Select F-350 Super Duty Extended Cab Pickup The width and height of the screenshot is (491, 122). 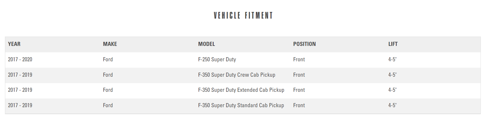click(x=241, y=90)
